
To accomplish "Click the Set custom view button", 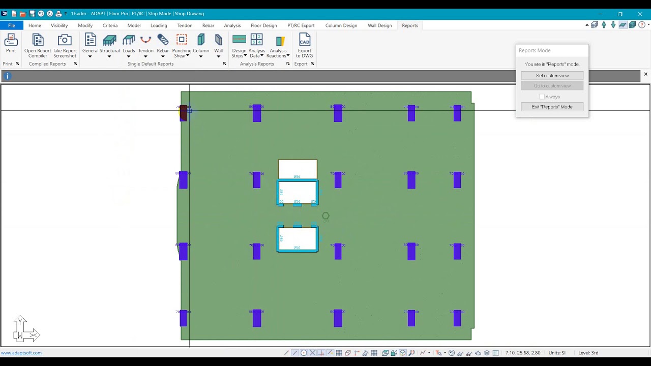I will 552,76.
